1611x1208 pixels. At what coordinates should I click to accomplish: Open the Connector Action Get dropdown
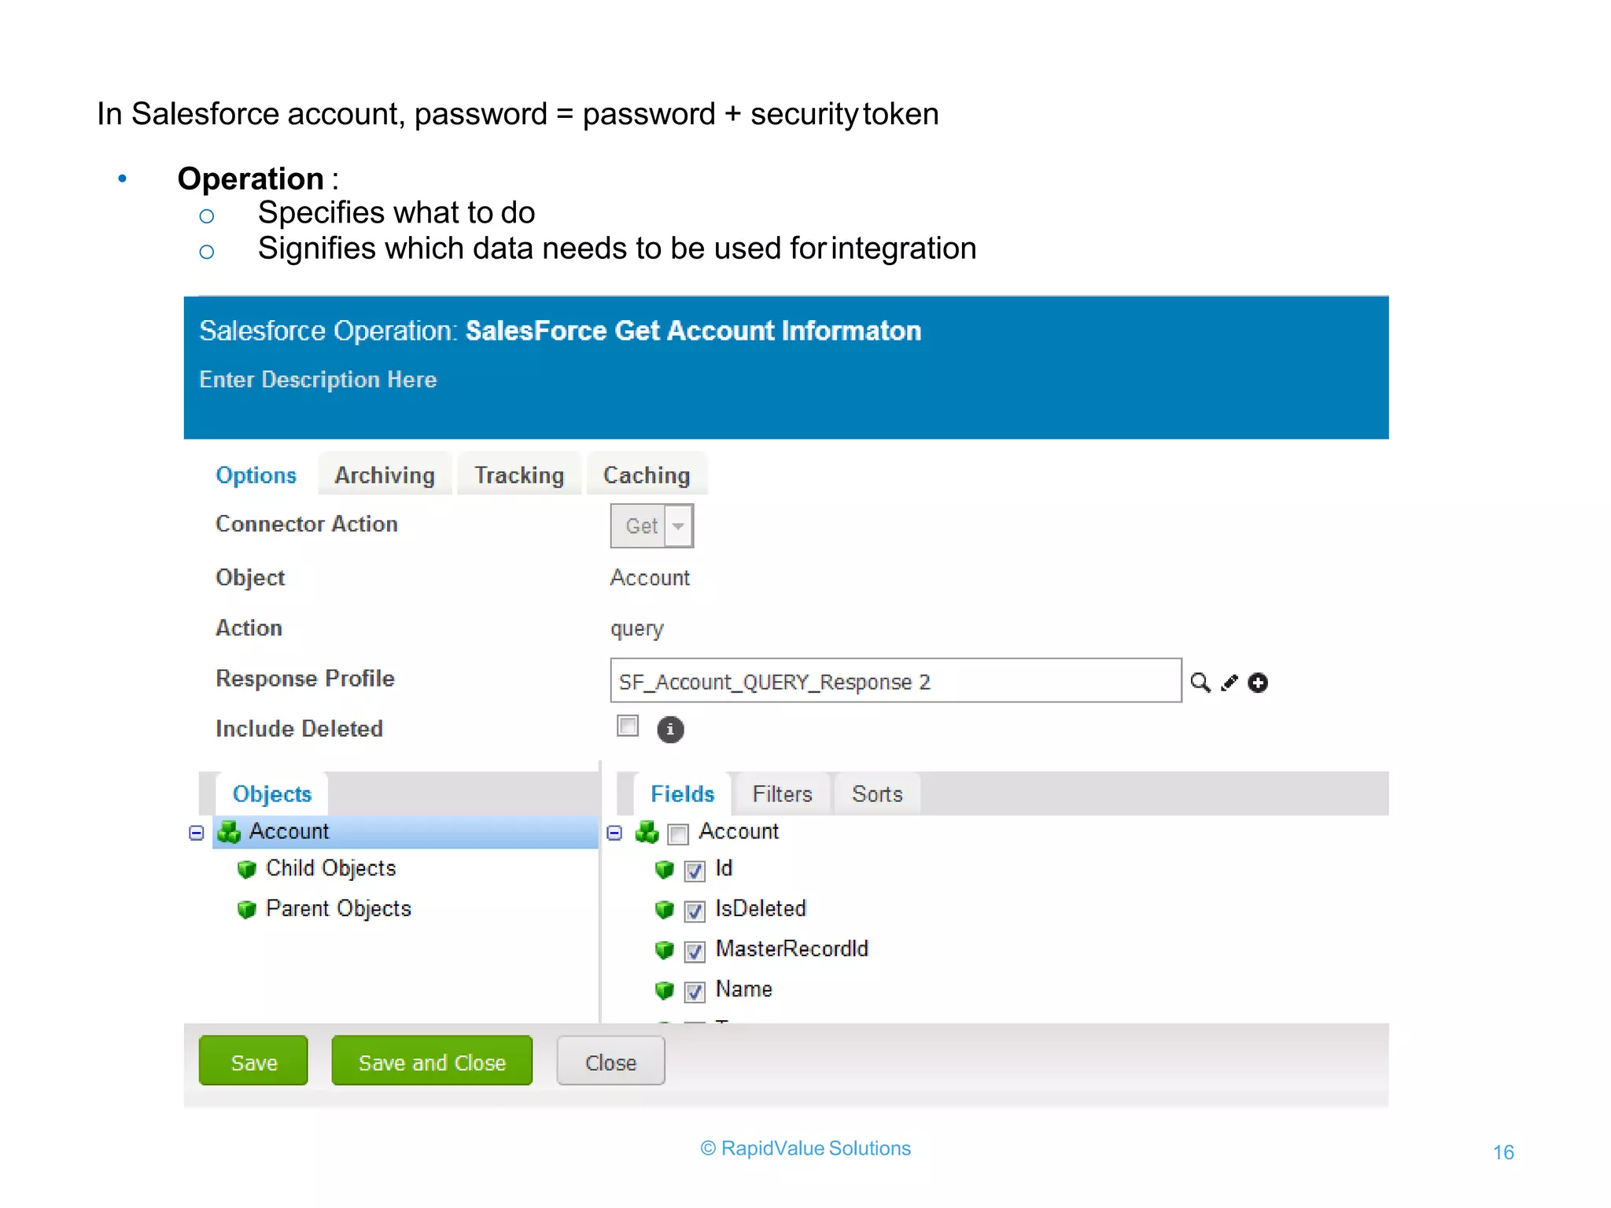pos(678,525)
